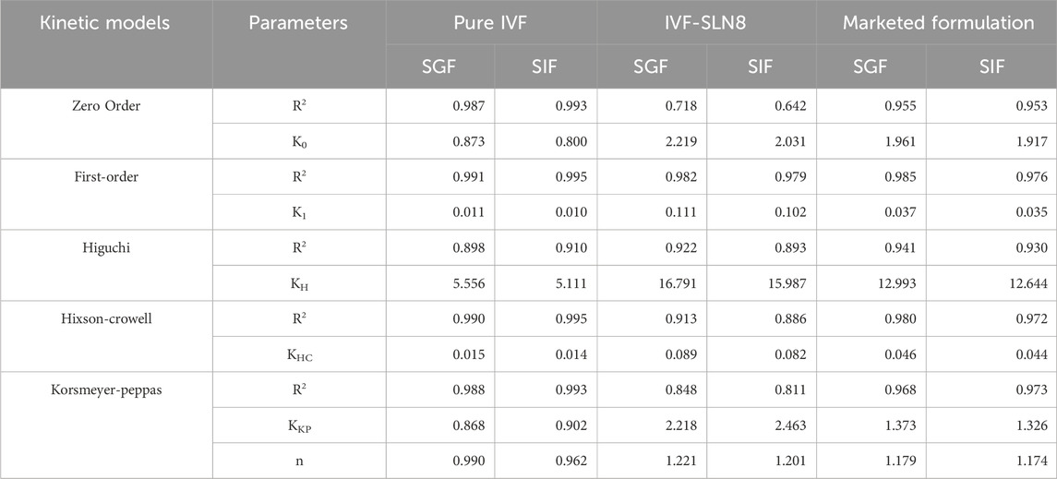Select the IVF-SLN8 header cell
Screen dimensions: 1057x479
[x=706, y=23]
